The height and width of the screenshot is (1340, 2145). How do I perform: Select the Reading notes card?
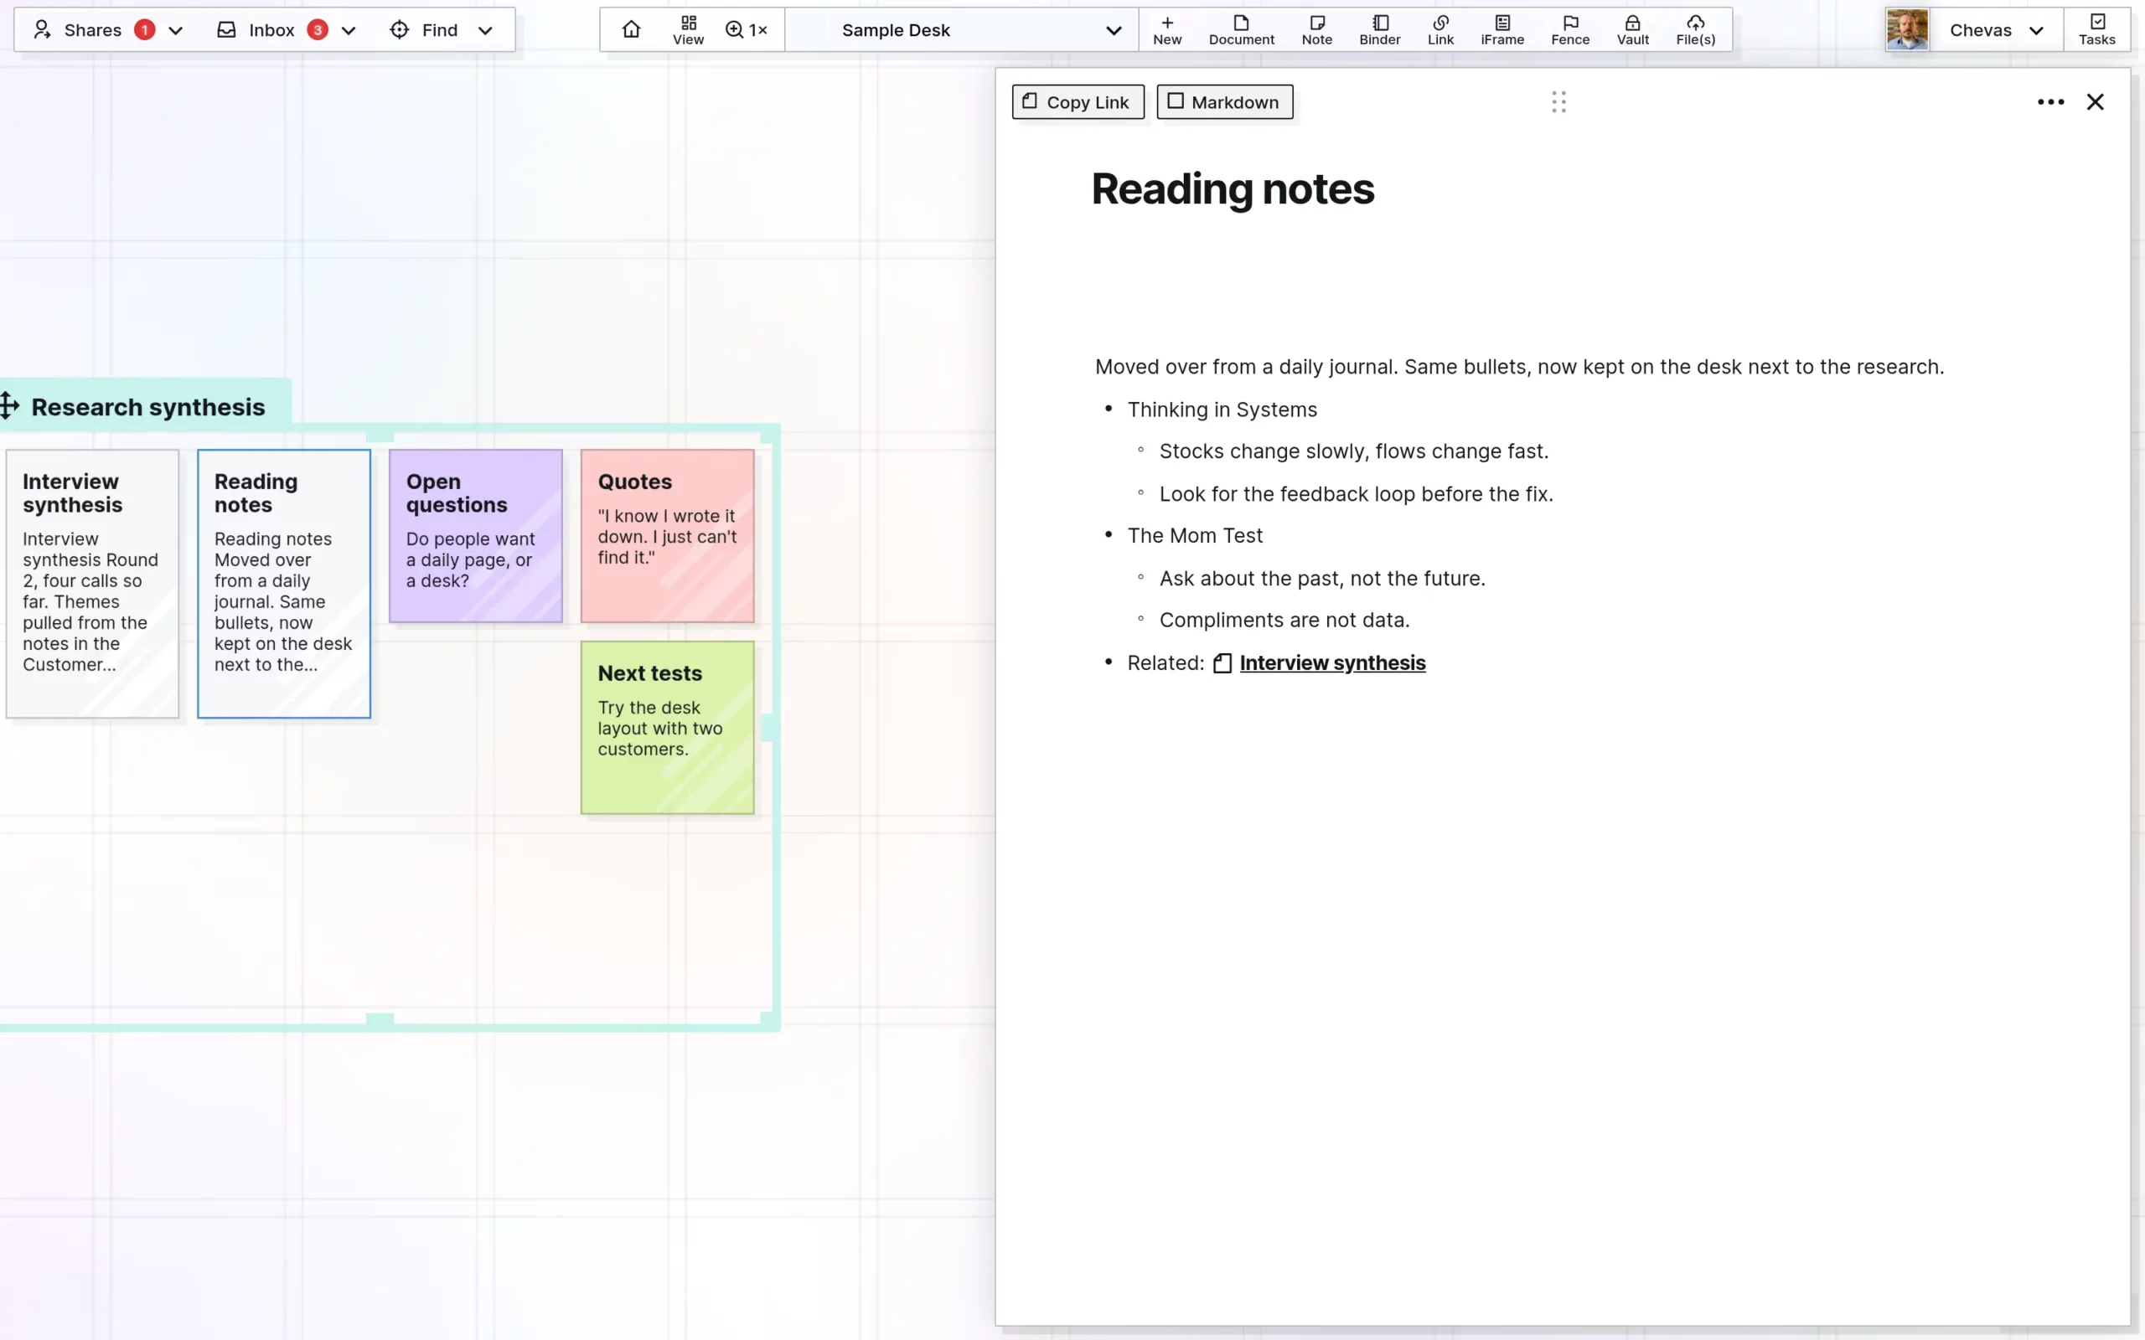pos(284,583)
